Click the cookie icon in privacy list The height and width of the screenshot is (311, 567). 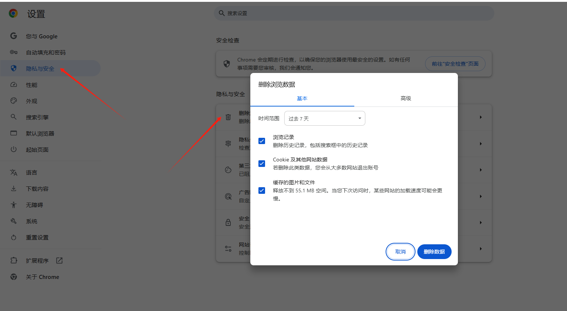(228, 170)
